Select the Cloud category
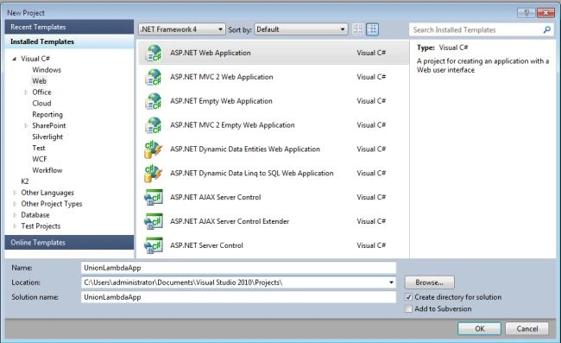Viewport: 561px width, 343px height. tap(41, 103)
